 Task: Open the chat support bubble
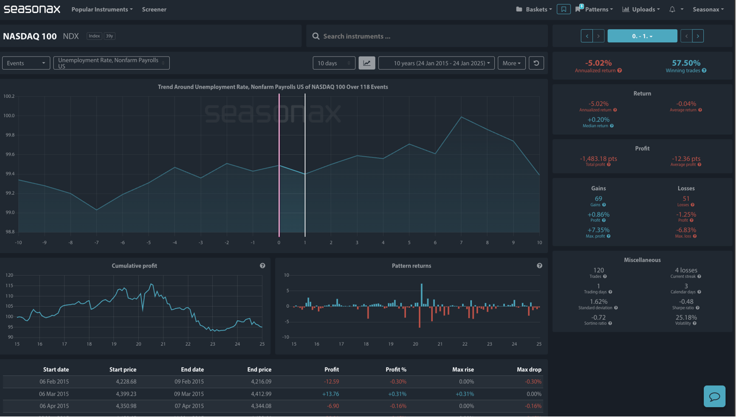(x=714, y=396)
